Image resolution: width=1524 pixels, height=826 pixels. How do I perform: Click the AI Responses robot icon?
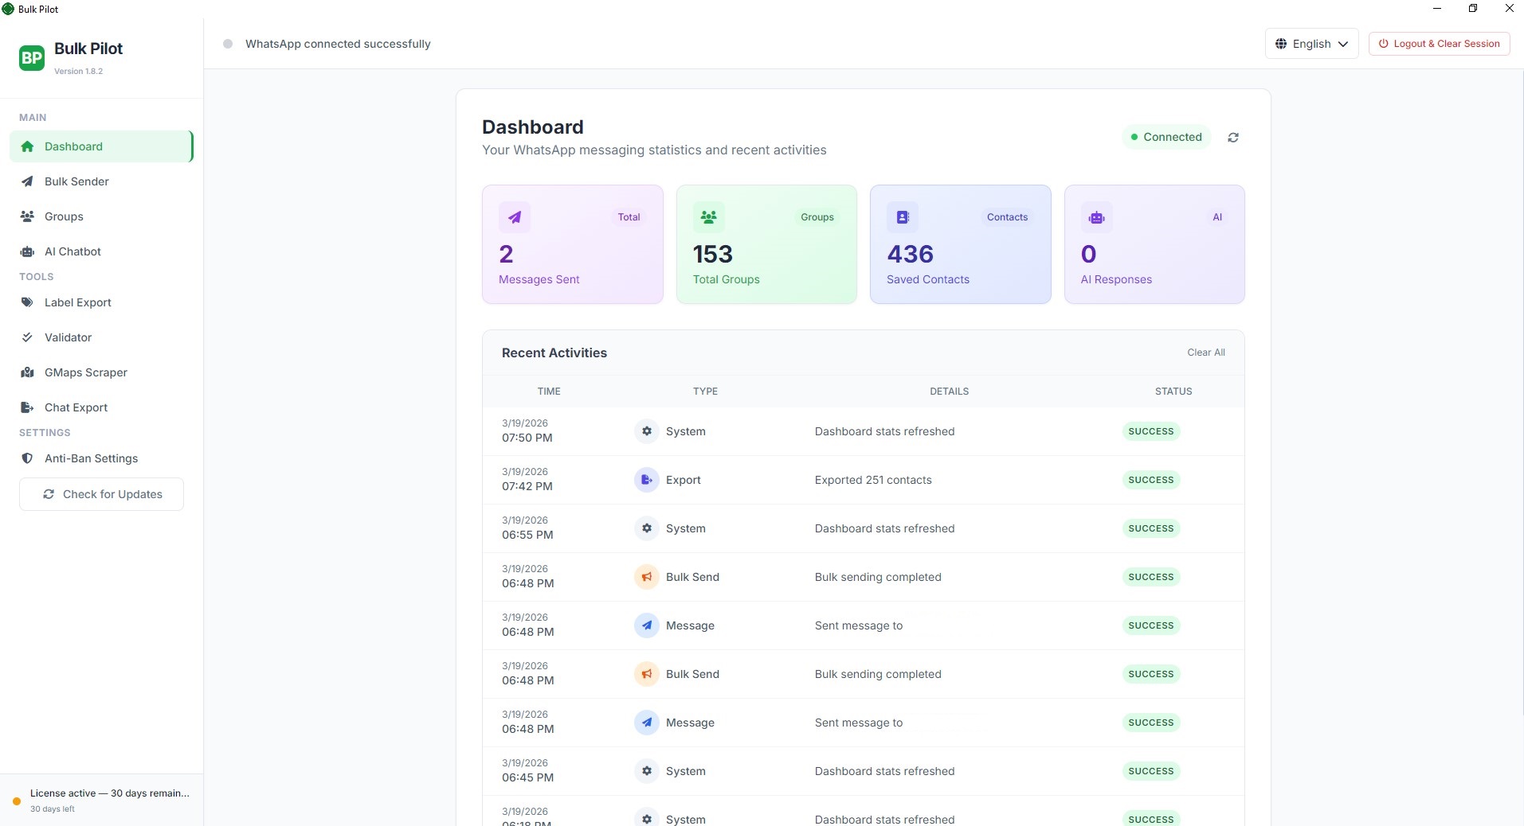point(1096,217)
